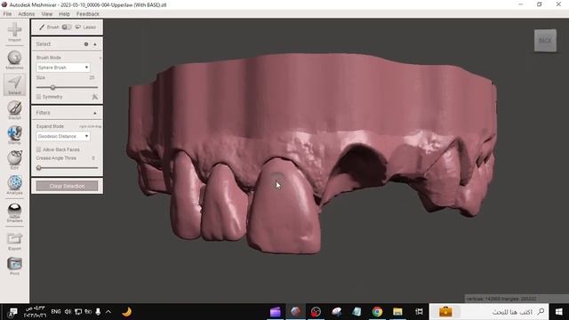Collapse the Filters panel arrow
This screenshot has width=569, height=320.
pos(95,113)
